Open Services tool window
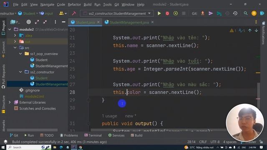 click(x=116, y=135)
